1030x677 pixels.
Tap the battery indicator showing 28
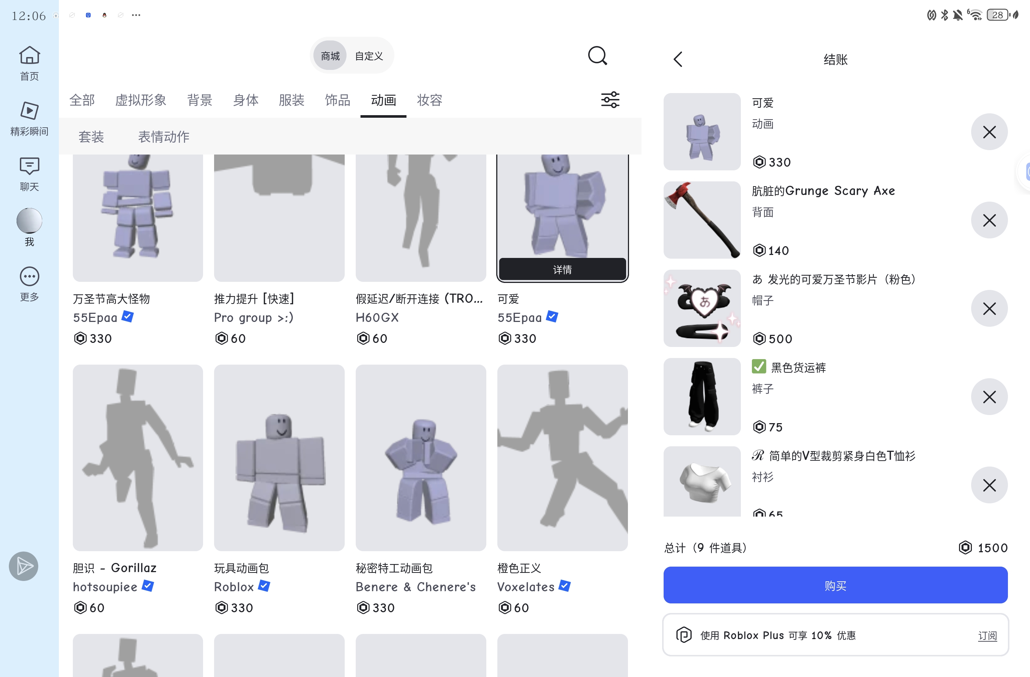[998, 15]
